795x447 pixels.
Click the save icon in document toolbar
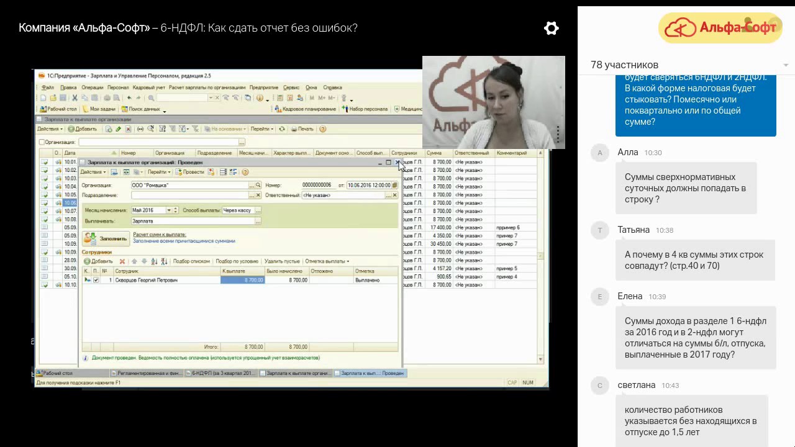tap(114, 172)
